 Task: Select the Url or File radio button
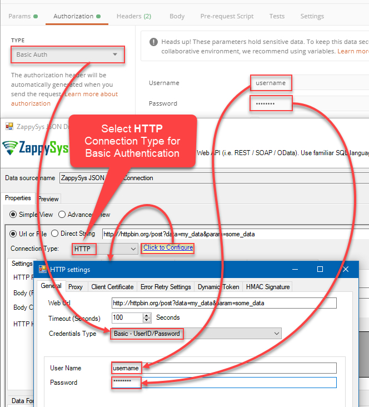point(14,234)
